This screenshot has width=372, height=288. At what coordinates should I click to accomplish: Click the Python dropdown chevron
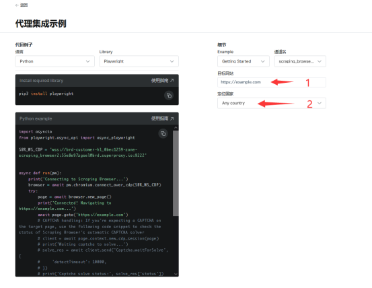[x=87, y=61]
